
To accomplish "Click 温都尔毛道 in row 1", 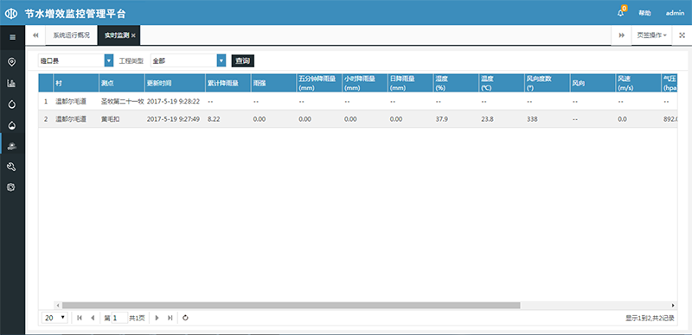I will pyautogui.click(x=71, y=101).
